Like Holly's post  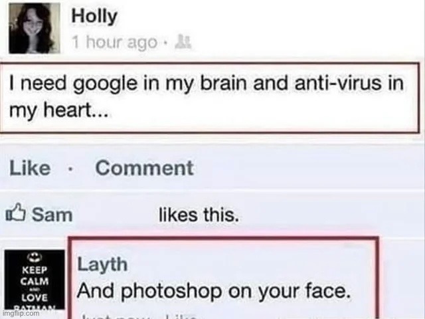30,168
